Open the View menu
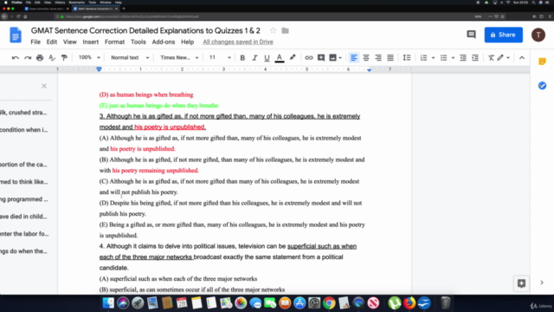 (x=69, y=42)
